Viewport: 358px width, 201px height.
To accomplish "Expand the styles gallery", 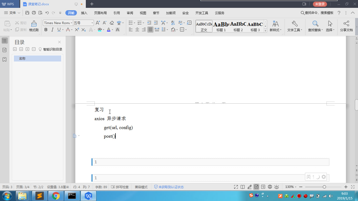I will tap(265, 31).
